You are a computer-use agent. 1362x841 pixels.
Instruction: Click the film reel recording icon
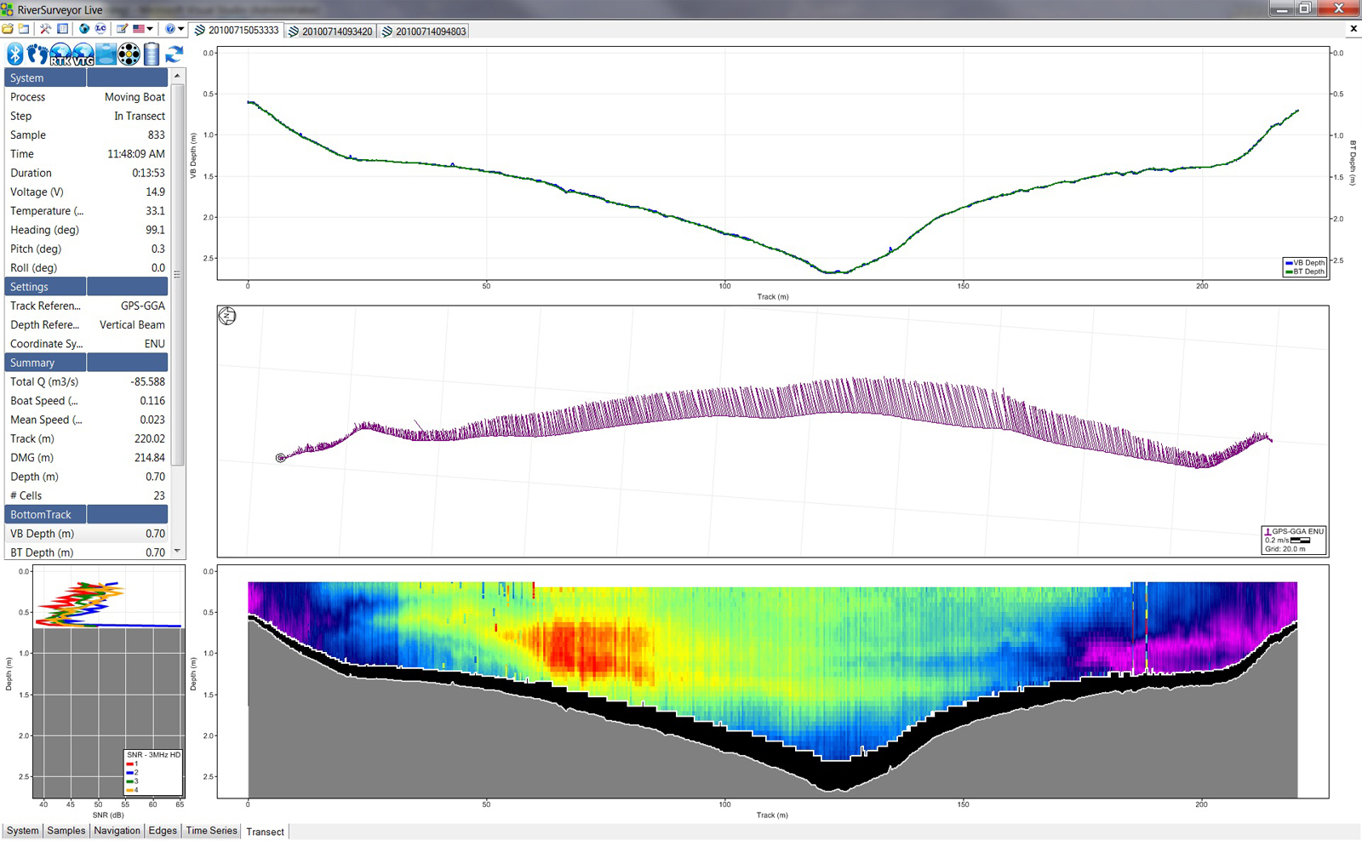tap(129, 54)
